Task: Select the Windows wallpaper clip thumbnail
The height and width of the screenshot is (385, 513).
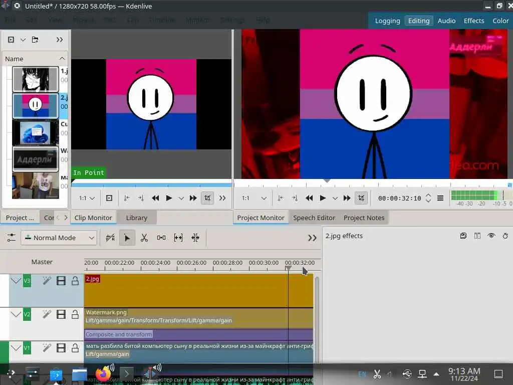Action: tap(36, 132)
